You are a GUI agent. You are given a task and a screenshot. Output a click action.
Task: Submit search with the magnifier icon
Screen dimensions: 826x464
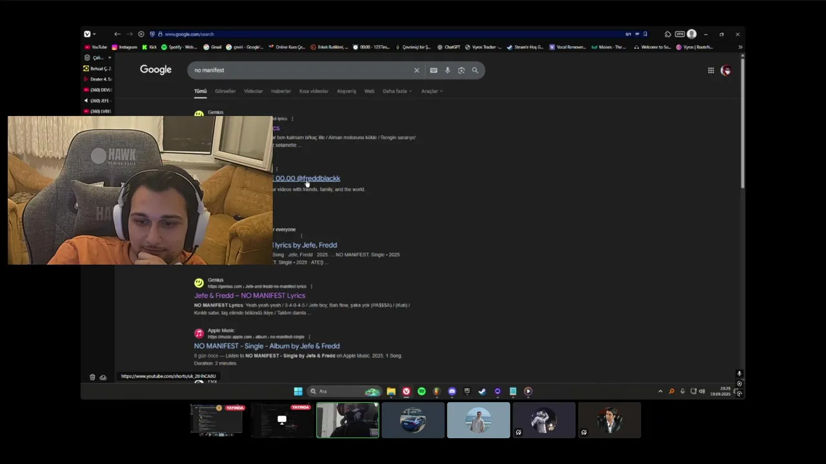475,70
